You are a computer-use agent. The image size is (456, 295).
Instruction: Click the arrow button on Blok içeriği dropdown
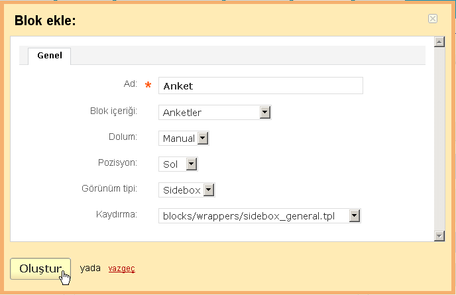[265, 112]
